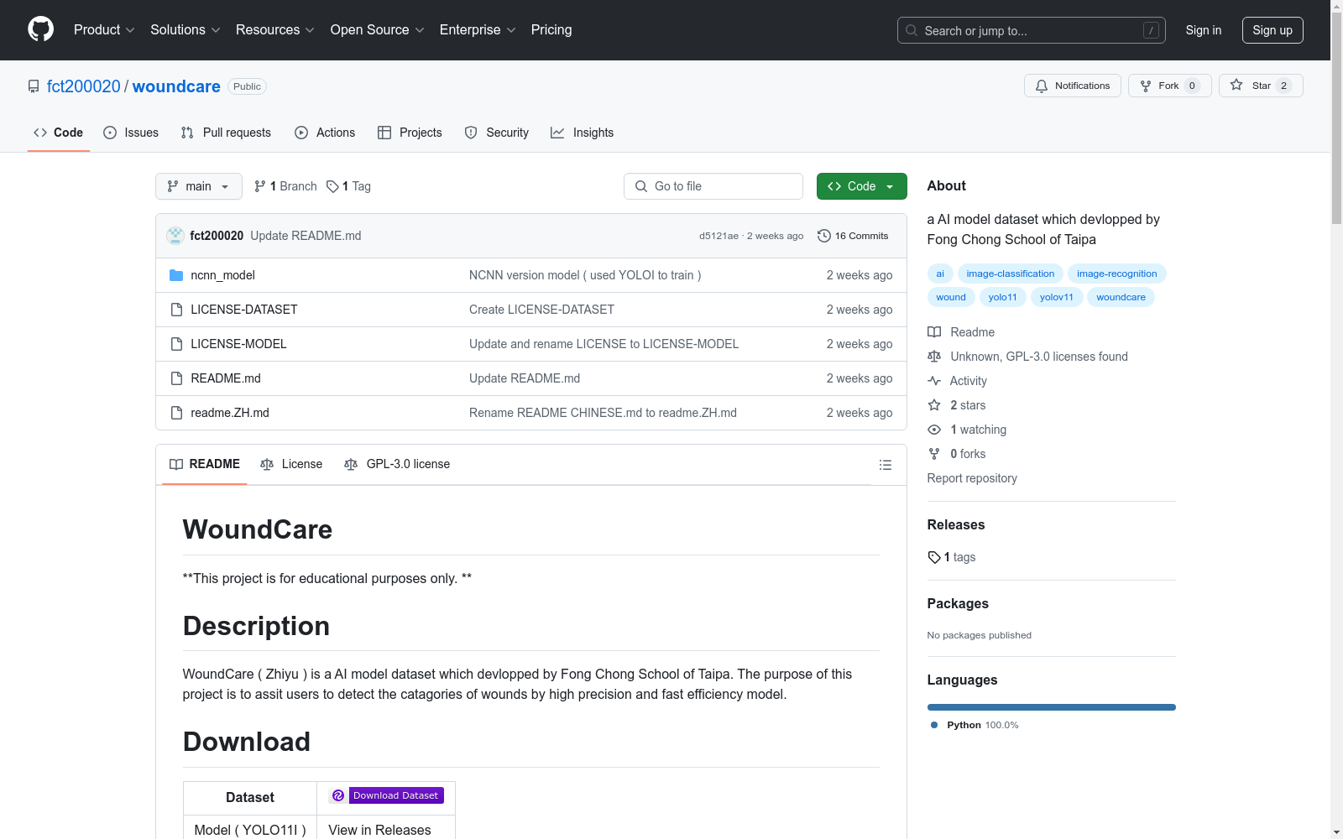The width and height of the screenshot is (1343, 839).
Task: Click the repository icon before fct200020
Action: pyautogui.click(x=34, y=86)
